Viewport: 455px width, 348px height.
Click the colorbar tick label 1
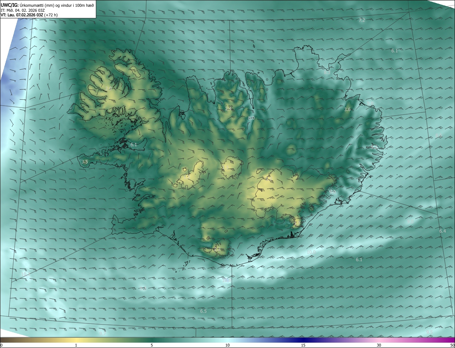(76, 346)
